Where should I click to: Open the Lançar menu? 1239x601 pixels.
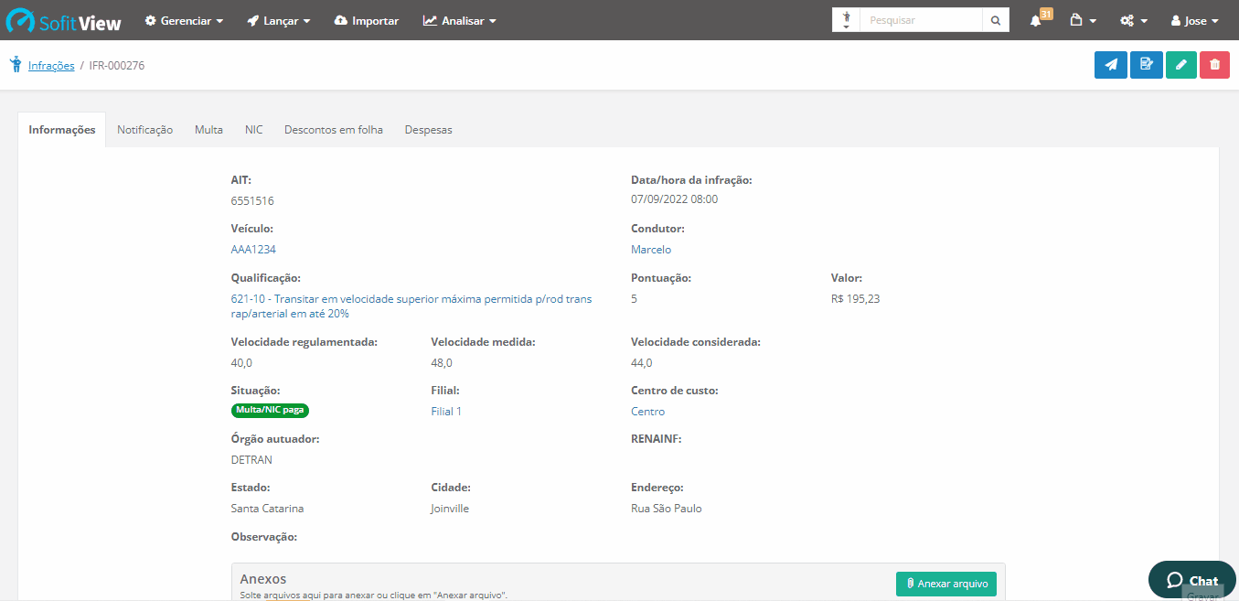click(279, 20)
